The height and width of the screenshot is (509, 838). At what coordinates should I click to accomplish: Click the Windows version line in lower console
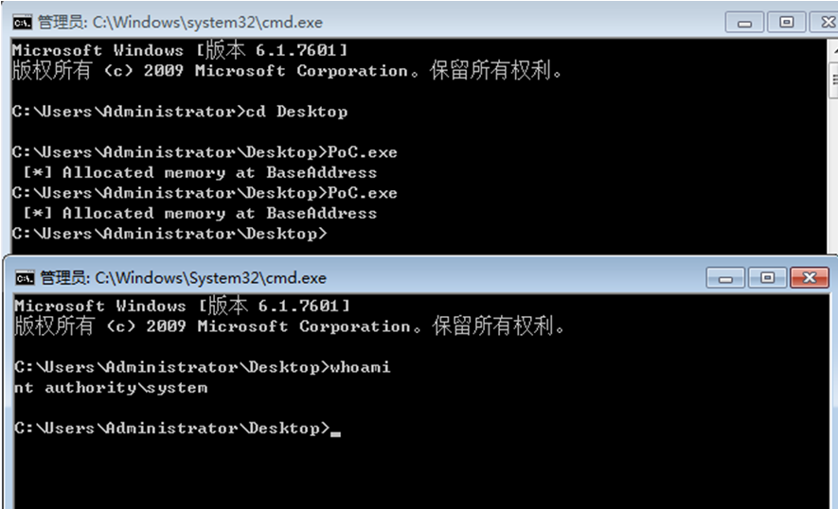click(182, 307)
